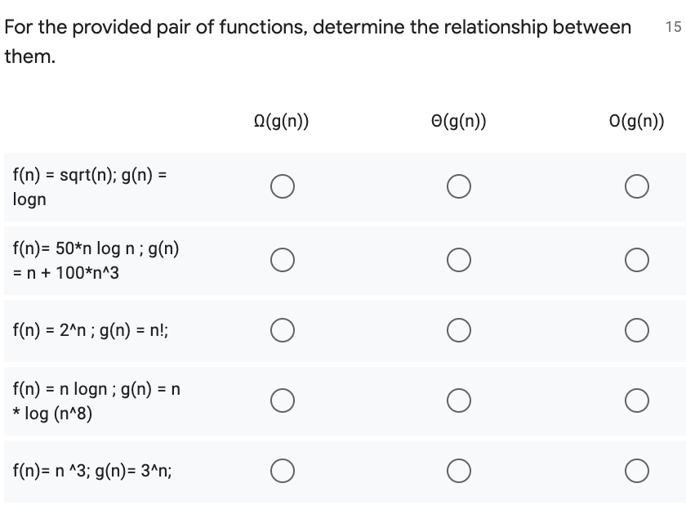Screen dimensions: 686x528
Task: Click the O(g(n)) column header
Action: [x=636, y=121]
